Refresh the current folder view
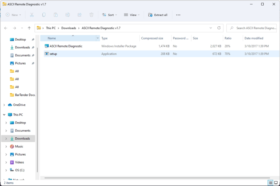280x186 pixels. click(219, 28)
